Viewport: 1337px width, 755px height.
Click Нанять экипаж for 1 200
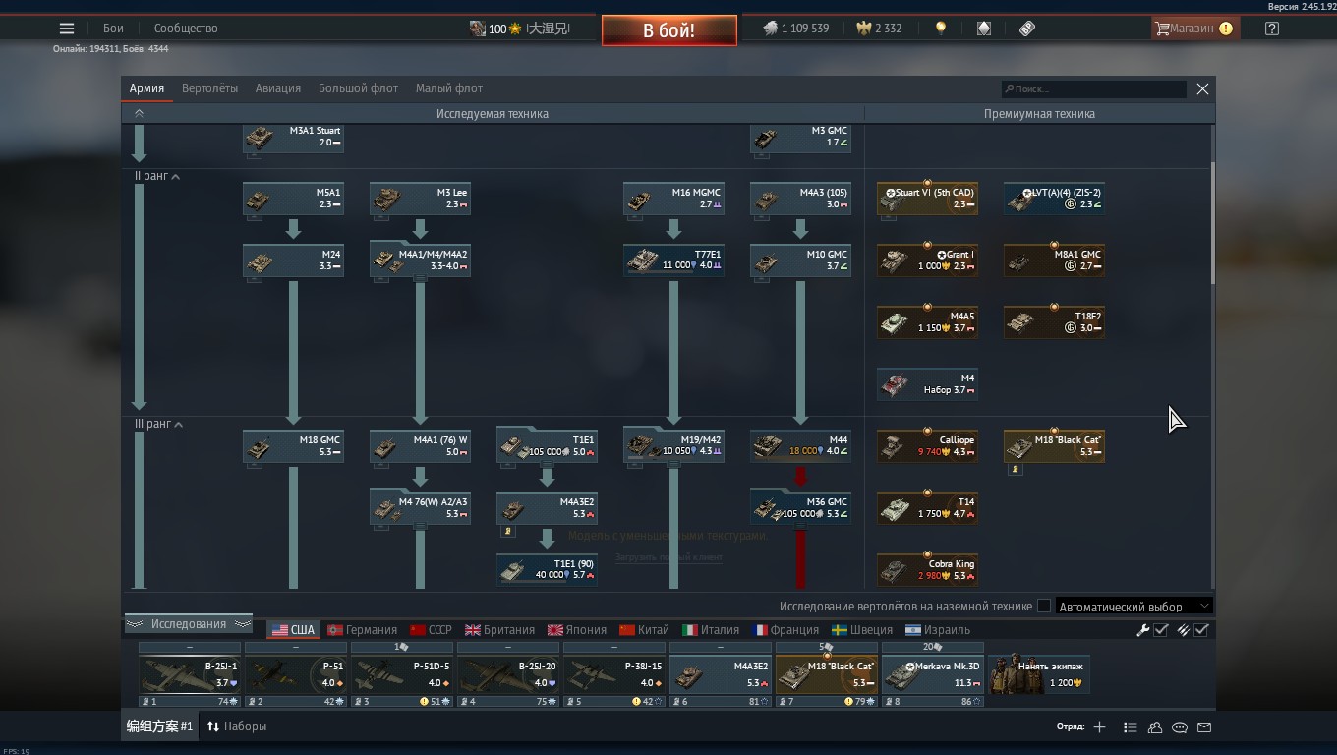tap(1039, 674)
